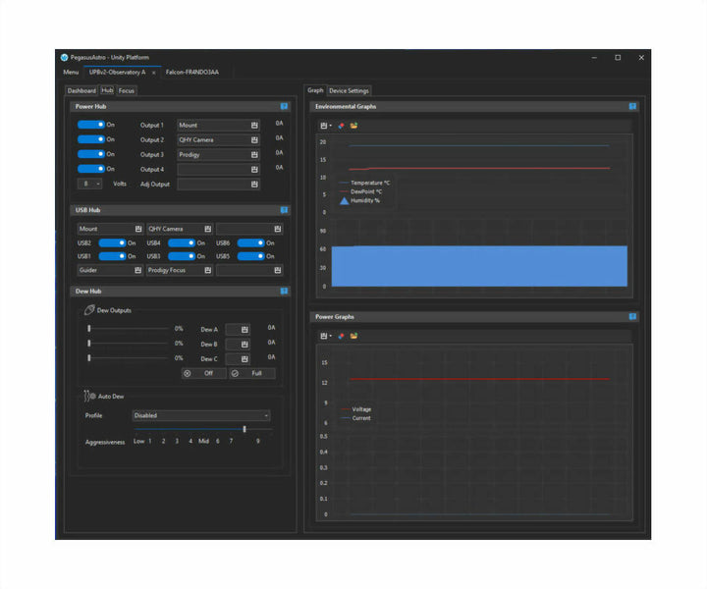707x589 pixels.
Task: Expand the adjustable output Volts dropdown
Action: click(x=91, y=184)
